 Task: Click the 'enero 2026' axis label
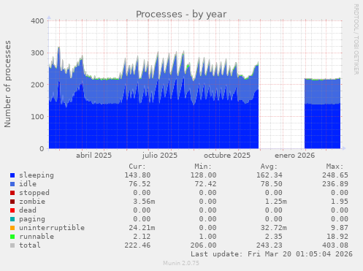point(295,156)
